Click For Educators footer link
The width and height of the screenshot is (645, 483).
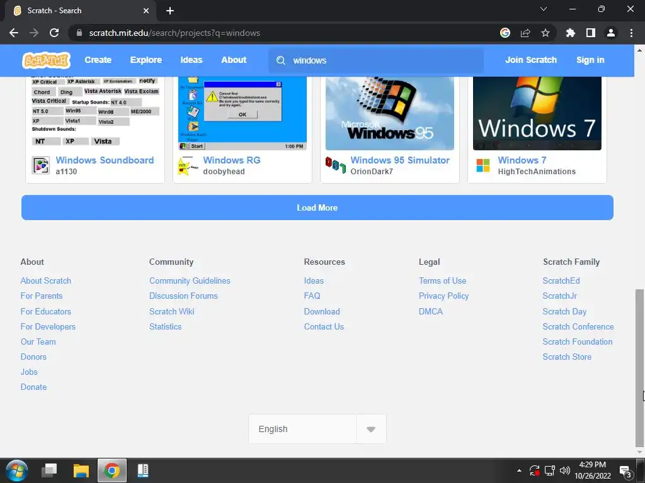[45, 311]
